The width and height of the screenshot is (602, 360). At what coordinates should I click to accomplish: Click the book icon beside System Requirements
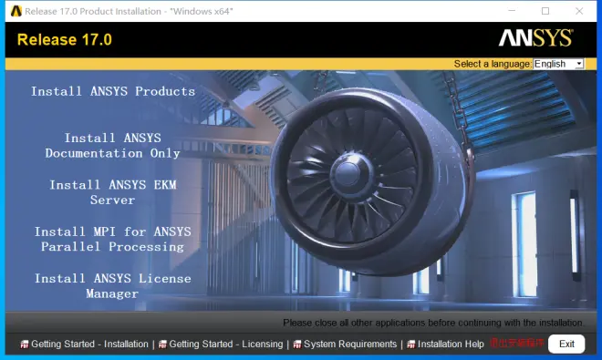point(297,345)
